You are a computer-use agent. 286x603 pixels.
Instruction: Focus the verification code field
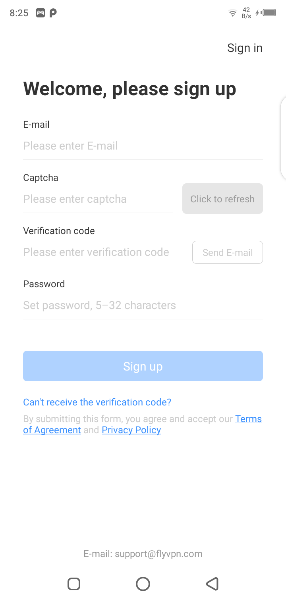[104, 252]
